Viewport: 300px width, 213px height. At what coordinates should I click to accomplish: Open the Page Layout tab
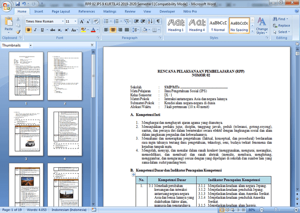(x=61, y=11)
